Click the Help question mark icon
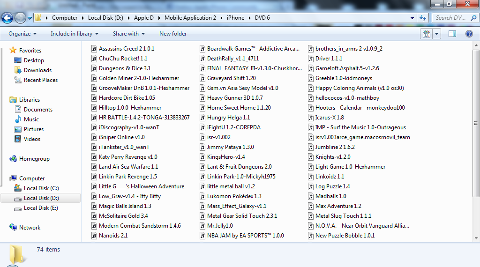The height and width of the screenshot is (267, 480). (x=469, y=34)
